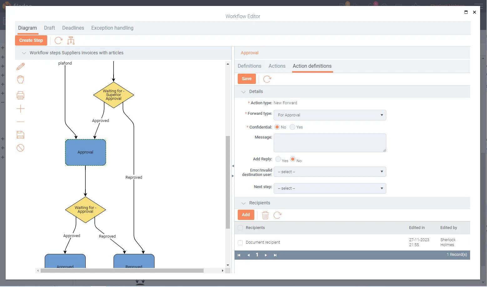Switch to the Actions tab

pyautogui.click(x=277, y=66)
